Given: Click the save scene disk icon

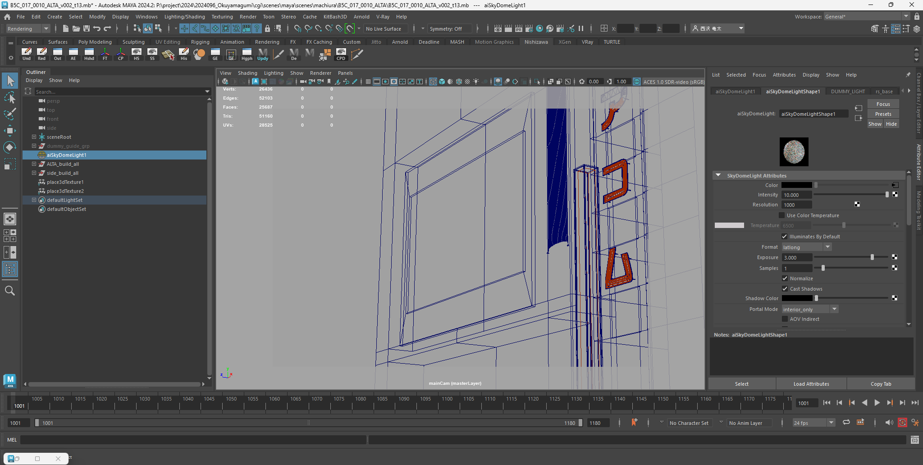Looking at the screenshot, I should (x=86, y=28).
